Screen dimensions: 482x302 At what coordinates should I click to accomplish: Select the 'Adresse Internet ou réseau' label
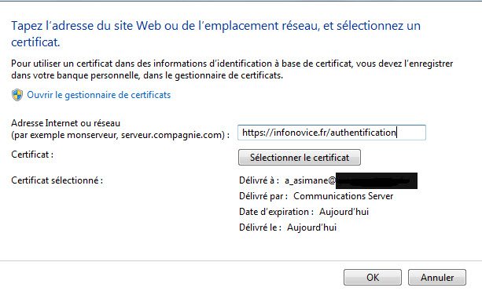(x=65, y=123)
